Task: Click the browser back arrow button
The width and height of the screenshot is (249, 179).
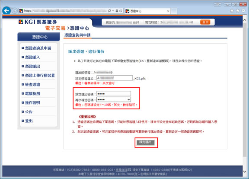Action: [x=6, y=11]
